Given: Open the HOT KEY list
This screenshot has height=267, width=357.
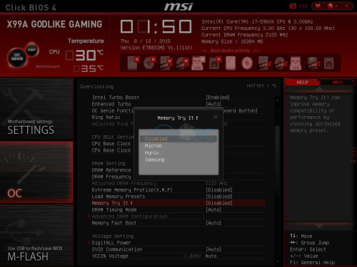Looking at the screenshot, I should [x=256, y=86].
